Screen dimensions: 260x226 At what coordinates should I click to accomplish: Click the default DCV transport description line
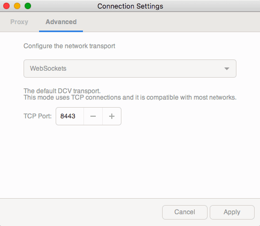[62, 91]
